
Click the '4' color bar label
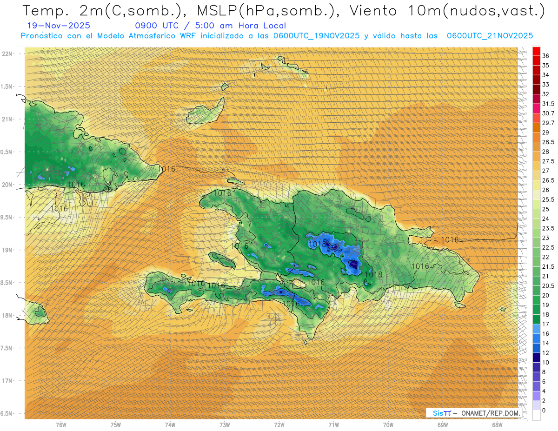[x=544, y=391]
